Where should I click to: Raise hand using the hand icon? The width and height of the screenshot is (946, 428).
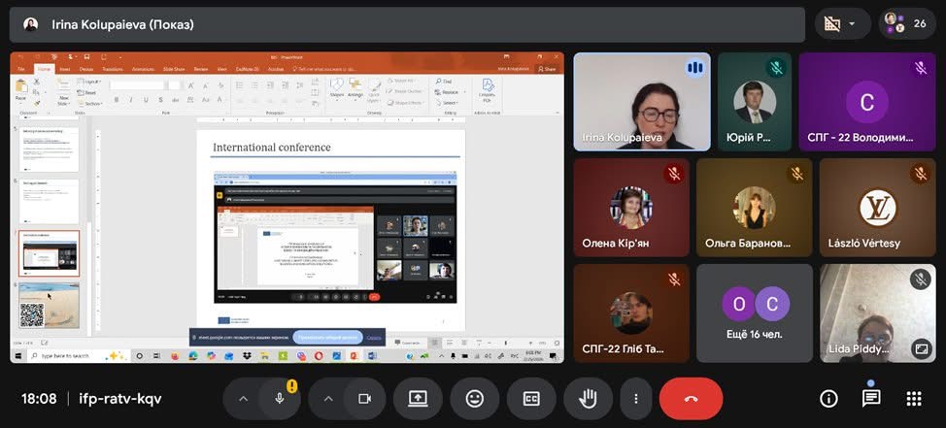click(588, 399)
